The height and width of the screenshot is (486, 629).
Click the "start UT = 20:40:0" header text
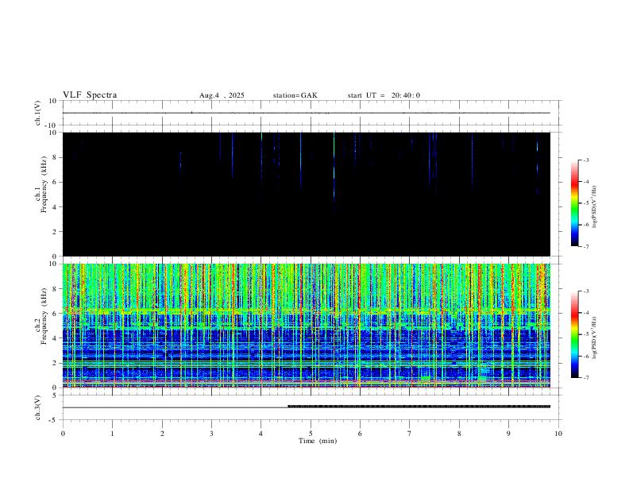[x=384, y=95]
